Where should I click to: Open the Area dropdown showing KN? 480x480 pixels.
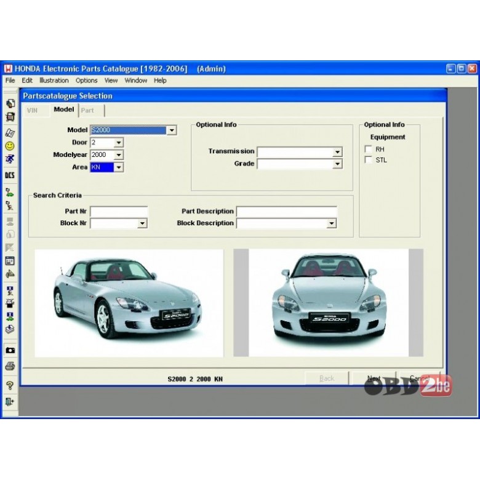click(x=119, y=167)
